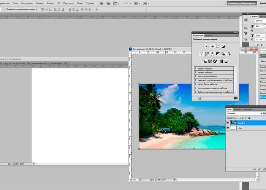Click the Black & White adjustment icon
This screenshot has width=266, height=190.
(218, 54)
